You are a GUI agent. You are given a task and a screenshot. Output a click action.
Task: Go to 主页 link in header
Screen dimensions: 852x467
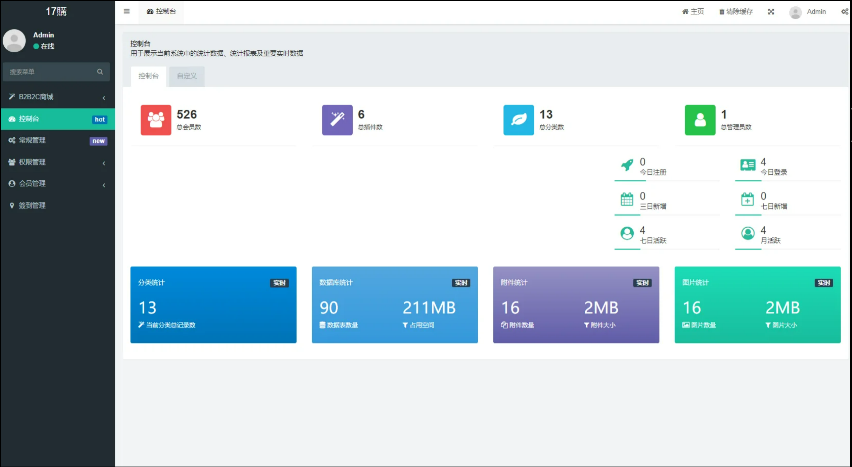click(x=693, y=12)
